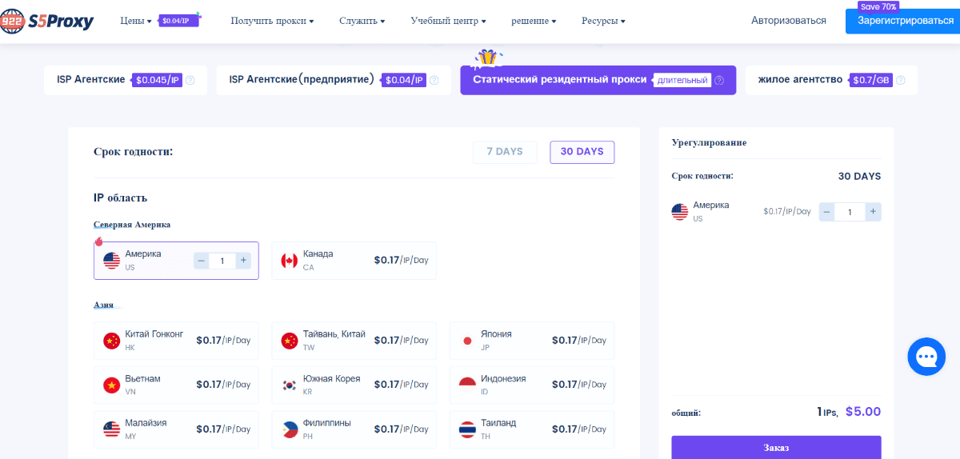
Task: Select the 30 DAYS validity option
Action: tap(582, 152)
